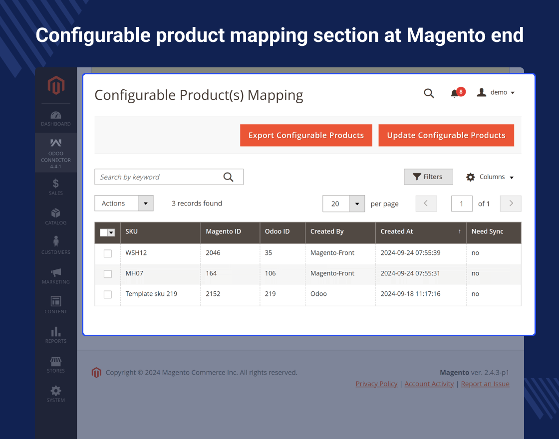Open the select-all checkbox dropdown arrow
The width and height of the screenshot is (559, 439).
[x=111, y=232]
